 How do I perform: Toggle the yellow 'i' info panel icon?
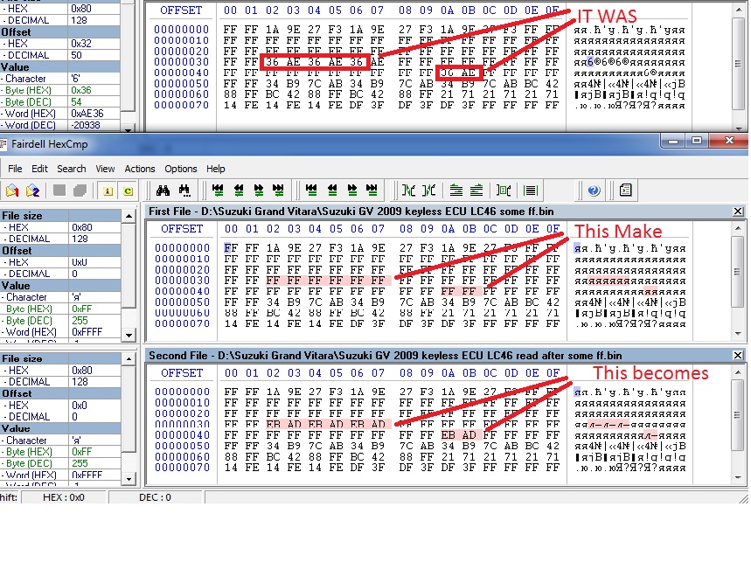[x=108, y=191]
